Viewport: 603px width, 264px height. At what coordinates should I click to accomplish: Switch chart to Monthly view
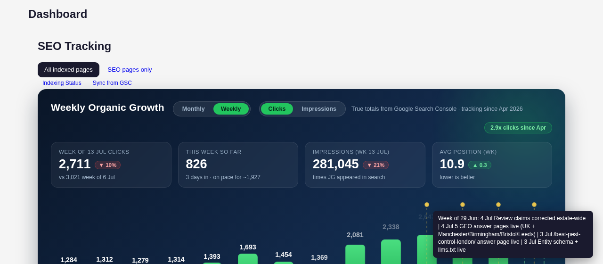tap(193, 109)
